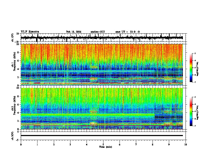Click the ch.3 flat voltage trace line

(x=102, y=136)
